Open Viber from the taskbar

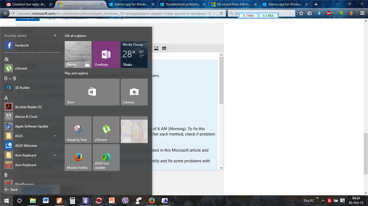(125, 201)
